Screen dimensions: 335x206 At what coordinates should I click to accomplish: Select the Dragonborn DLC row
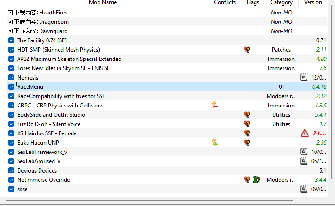[167, 22]
